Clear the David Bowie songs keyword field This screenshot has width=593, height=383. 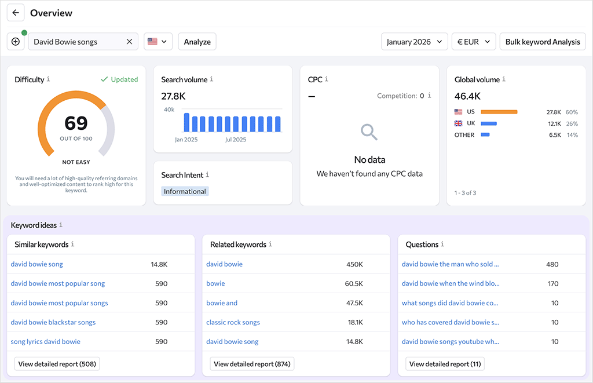pyautogui.click(x=129, y=42)
